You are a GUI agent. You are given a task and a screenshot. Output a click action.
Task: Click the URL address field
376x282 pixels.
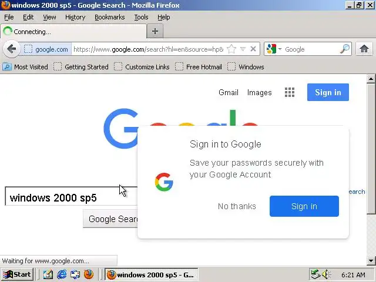148,49
